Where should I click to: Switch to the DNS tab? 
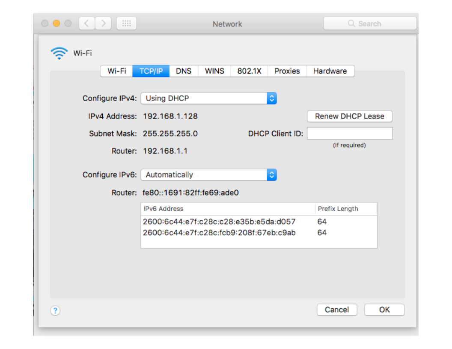pos(184,71)
